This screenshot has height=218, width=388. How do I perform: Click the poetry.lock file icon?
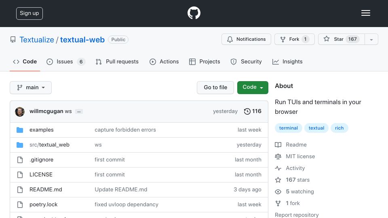(x=20, y=205)
